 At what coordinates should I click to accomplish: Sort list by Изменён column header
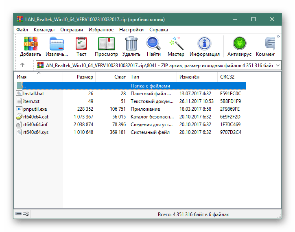197,77
